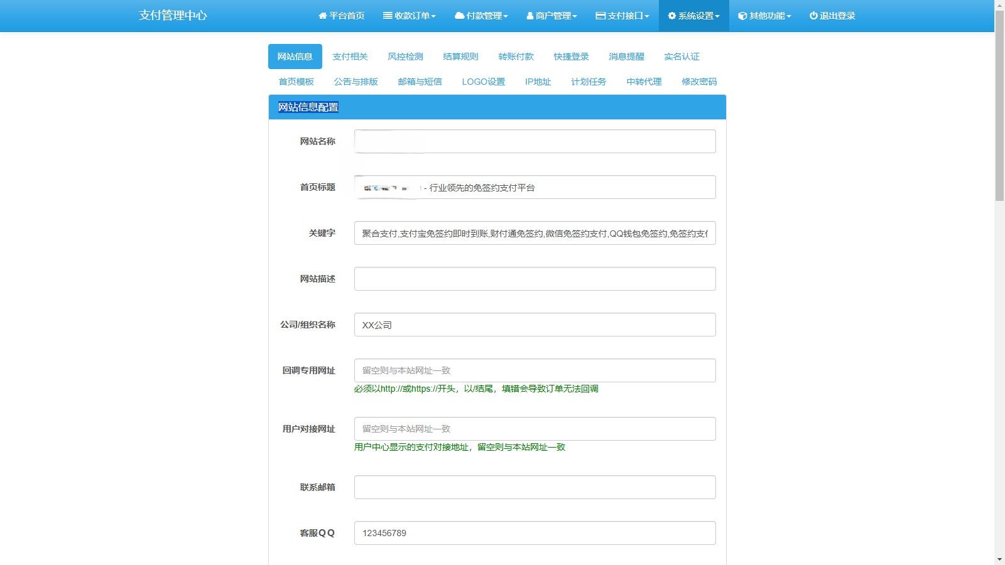This screenshot has width=1005, height=565.
Task: Expand the 系统设置 dropdown caret
Action: pyautogui.click(x=717, y=16)
